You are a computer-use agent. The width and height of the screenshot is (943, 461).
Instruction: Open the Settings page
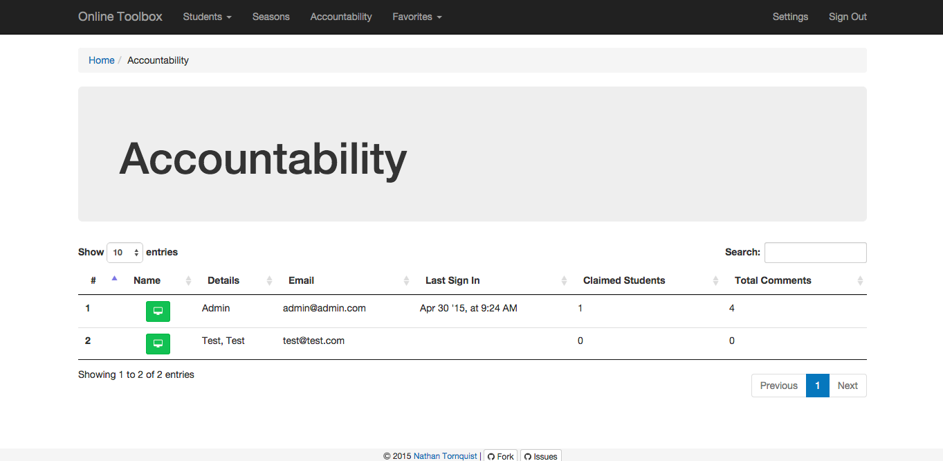coord(790,17)
